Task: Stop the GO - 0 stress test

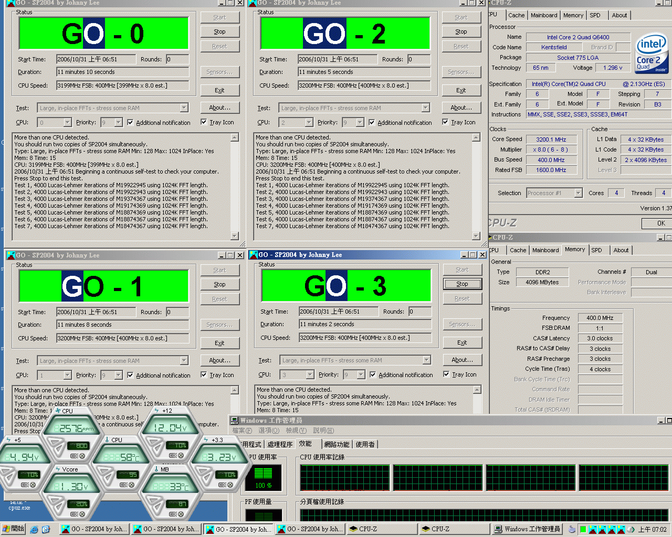Action: (x=219, y=31)
